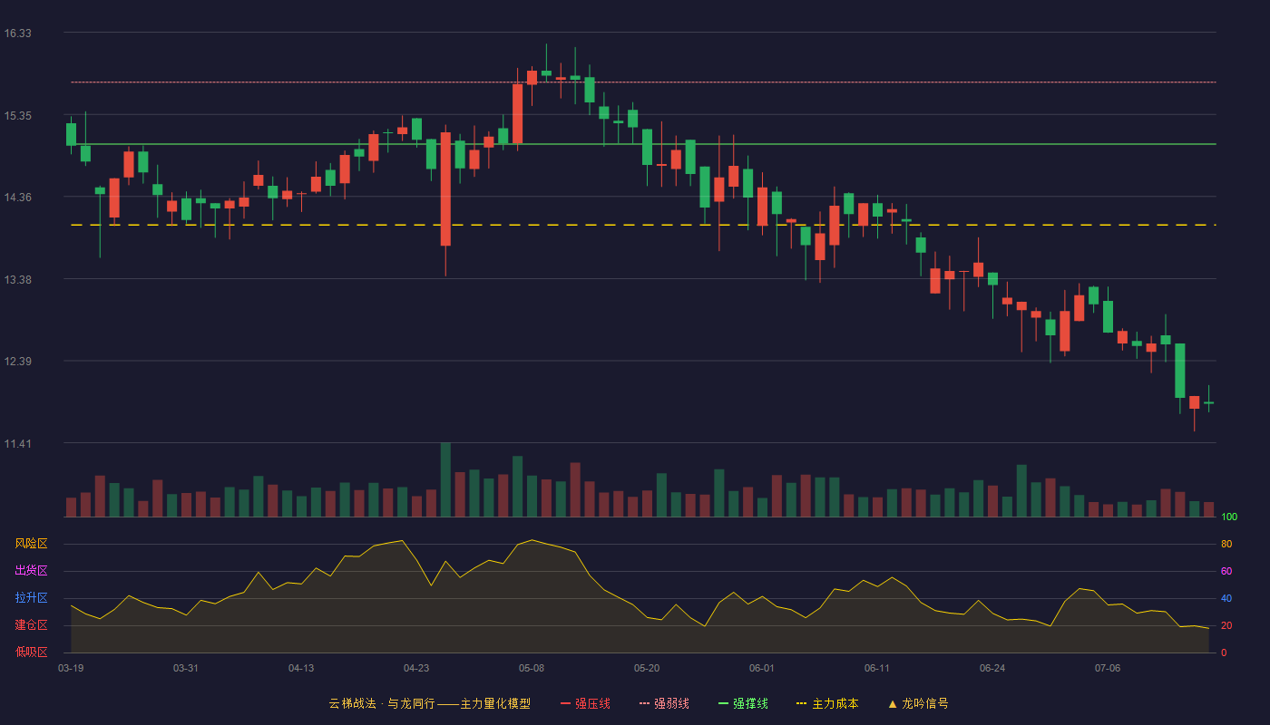Click the 07-06 date axis label
Image resolution: width=1270 pixels, height=725 pixels.
coord(1108,668)
